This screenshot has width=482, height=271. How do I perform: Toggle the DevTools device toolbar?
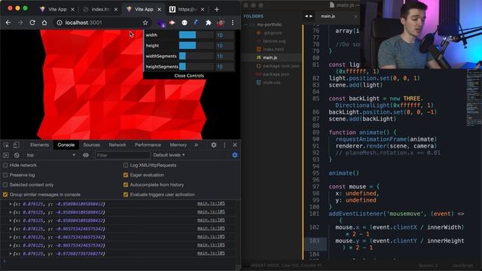[x=17, y=145]
